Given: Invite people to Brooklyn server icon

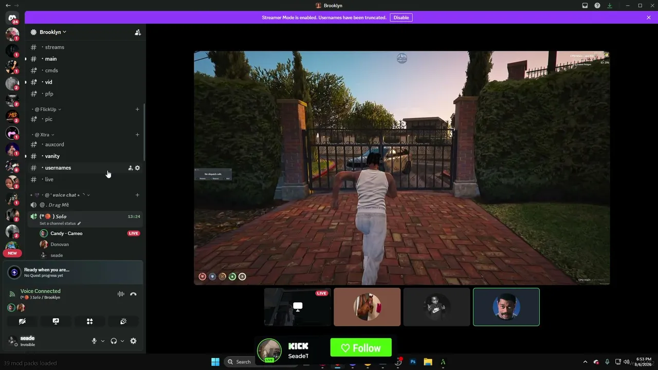Looking at the screenshot, I should coord(138,32).
